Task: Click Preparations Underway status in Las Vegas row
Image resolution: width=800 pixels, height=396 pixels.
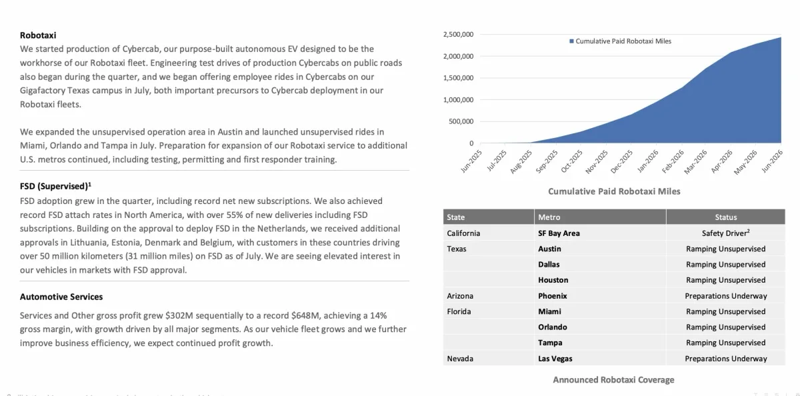Action: pos(725,359)
